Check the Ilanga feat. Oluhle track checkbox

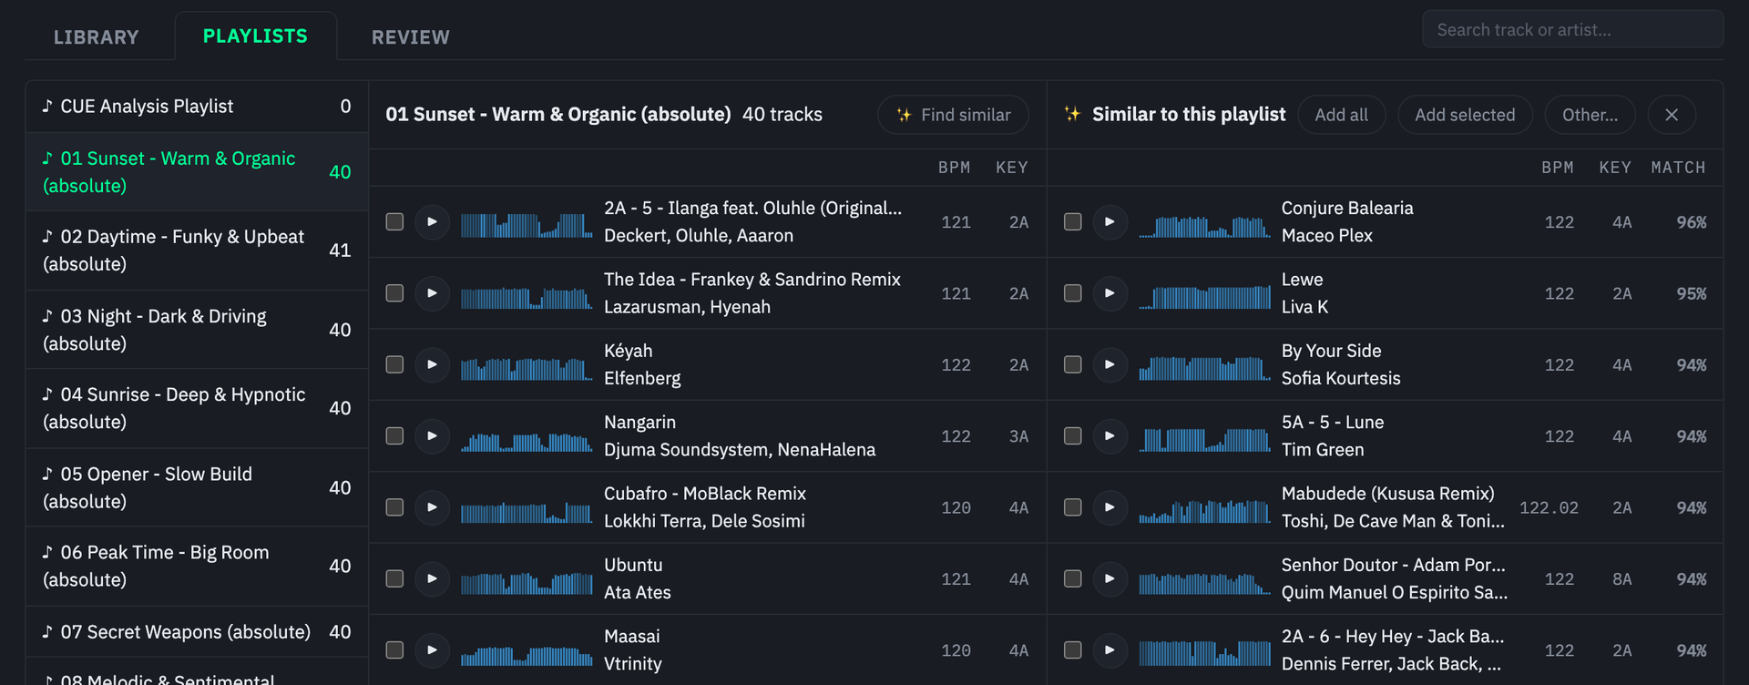tap(394, 222)
